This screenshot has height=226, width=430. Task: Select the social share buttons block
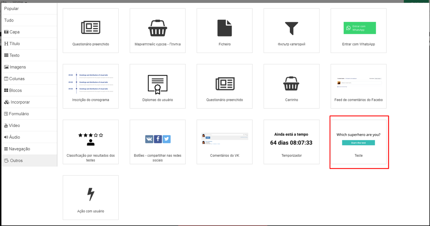coord(157,139)
